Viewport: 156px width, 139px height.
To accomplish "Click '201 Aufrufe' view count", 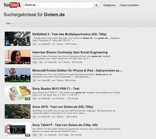I will (76, 135).
